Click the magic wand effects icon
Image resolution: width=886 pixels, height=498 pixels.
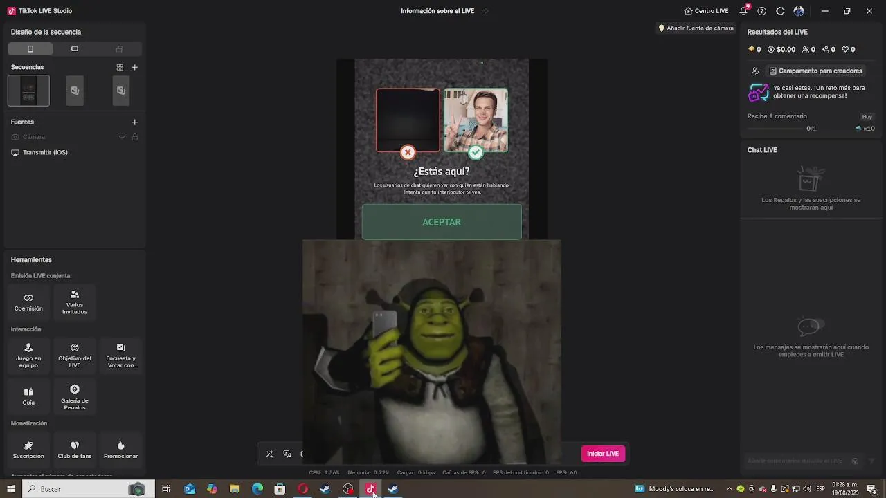(x=269, y=454)
